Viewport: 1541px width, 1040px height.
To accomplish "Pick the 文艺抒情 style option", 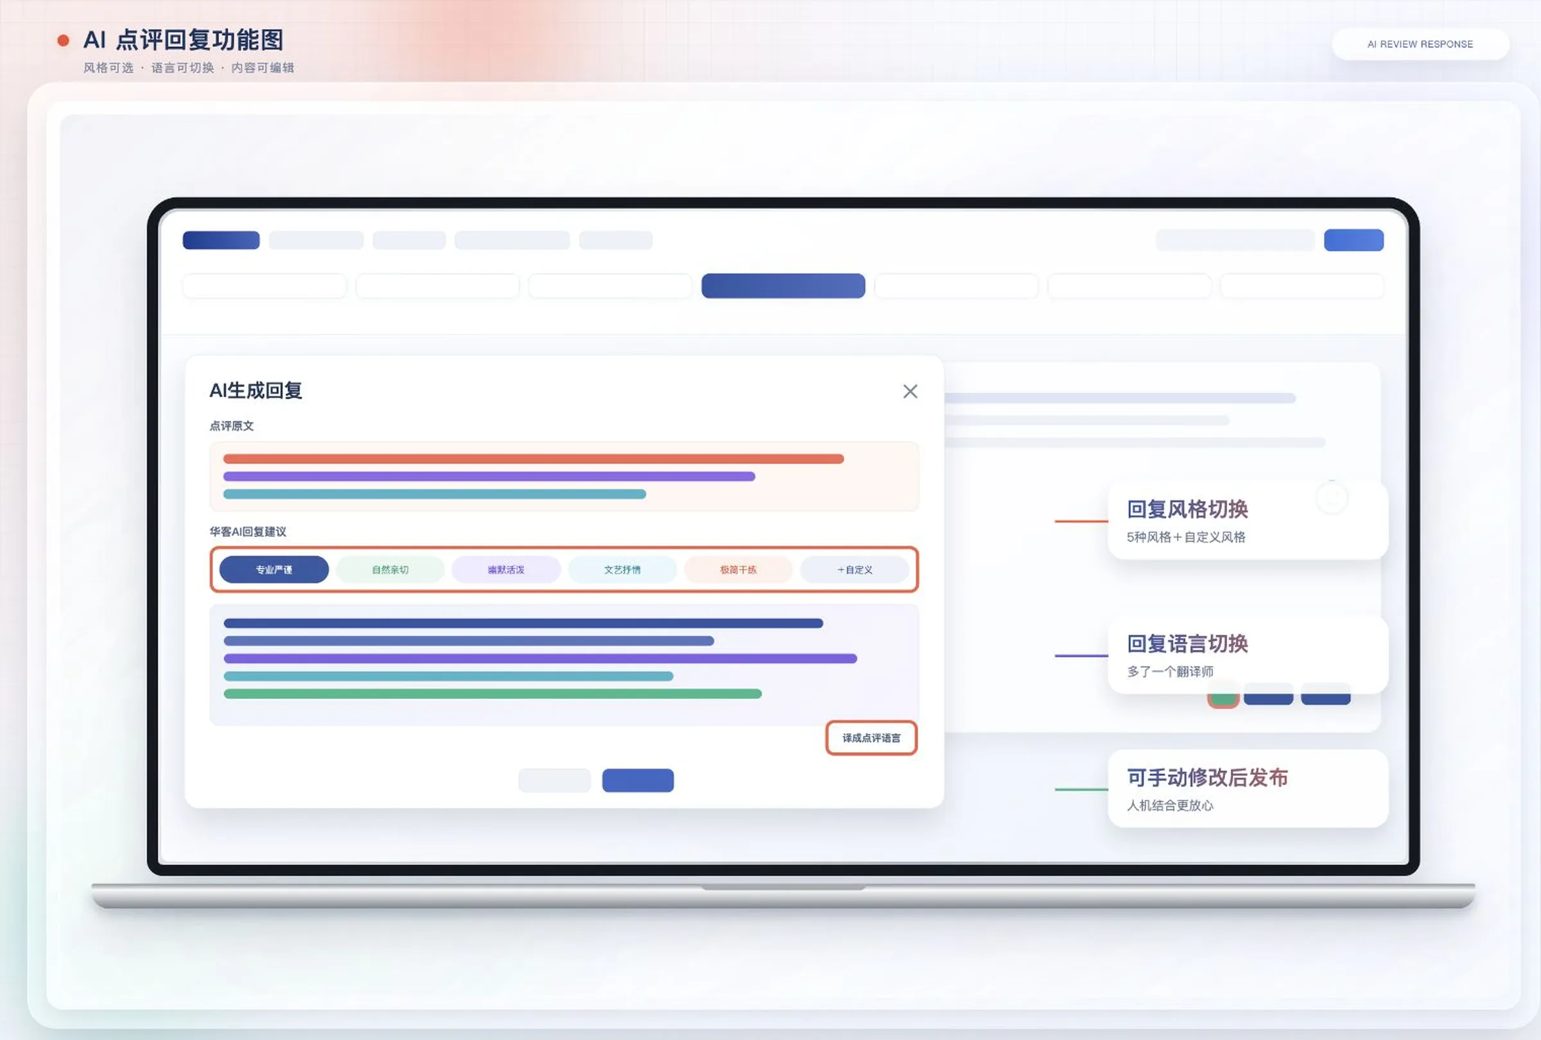I will click(622, 569).
